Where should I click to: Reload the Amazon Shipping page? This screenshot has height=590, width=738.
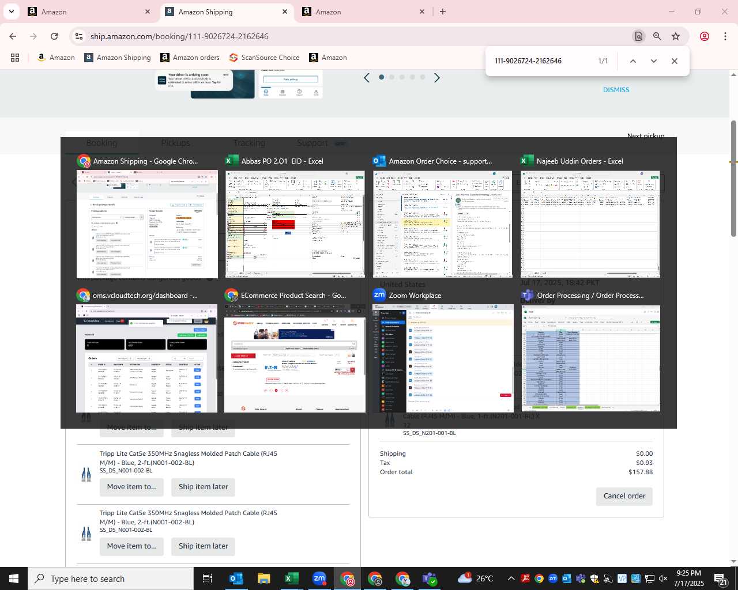pos(54,36)
